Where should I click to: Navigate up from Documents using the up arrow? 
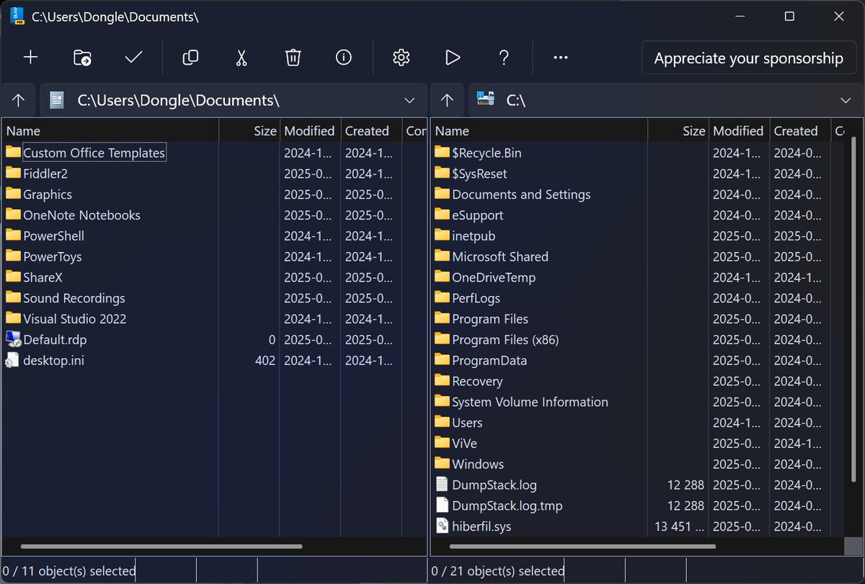(18, 100)
